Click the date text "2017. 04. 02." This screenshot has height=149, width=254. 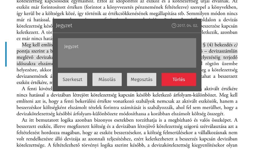pos(188,26)
